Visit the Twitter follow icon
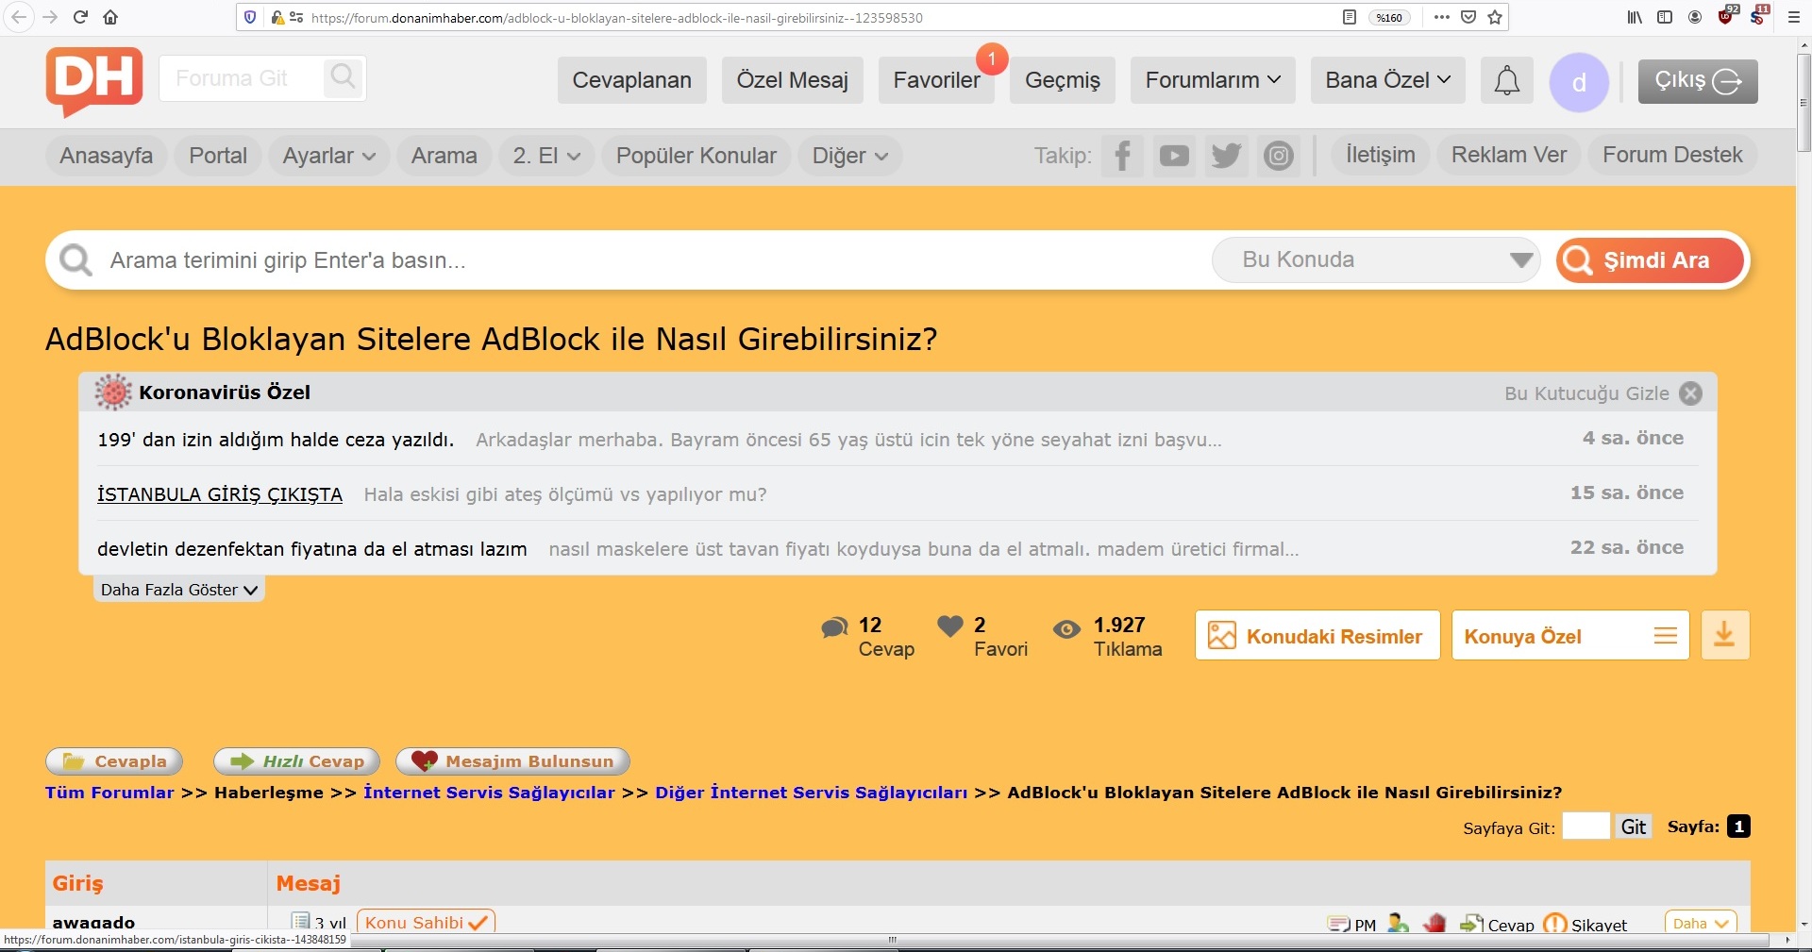 click(1226, 156)
